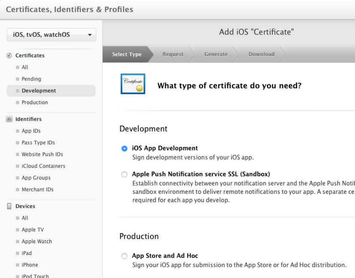The height and width of the screenshot is (278, 355).
Task: Open iPad devices
Action: point(27,253)
